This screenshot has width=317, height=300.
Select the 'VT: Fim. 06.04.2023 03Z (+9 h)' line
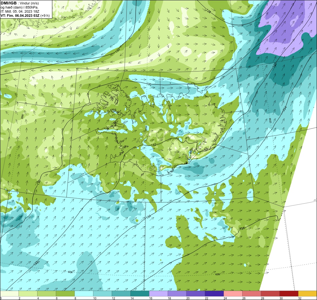[x=25, y=16]
